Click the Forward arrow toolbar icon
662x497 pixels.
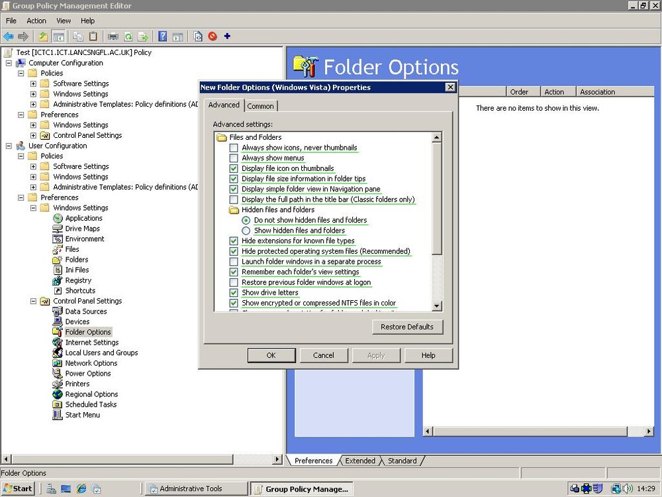(23, 36)
